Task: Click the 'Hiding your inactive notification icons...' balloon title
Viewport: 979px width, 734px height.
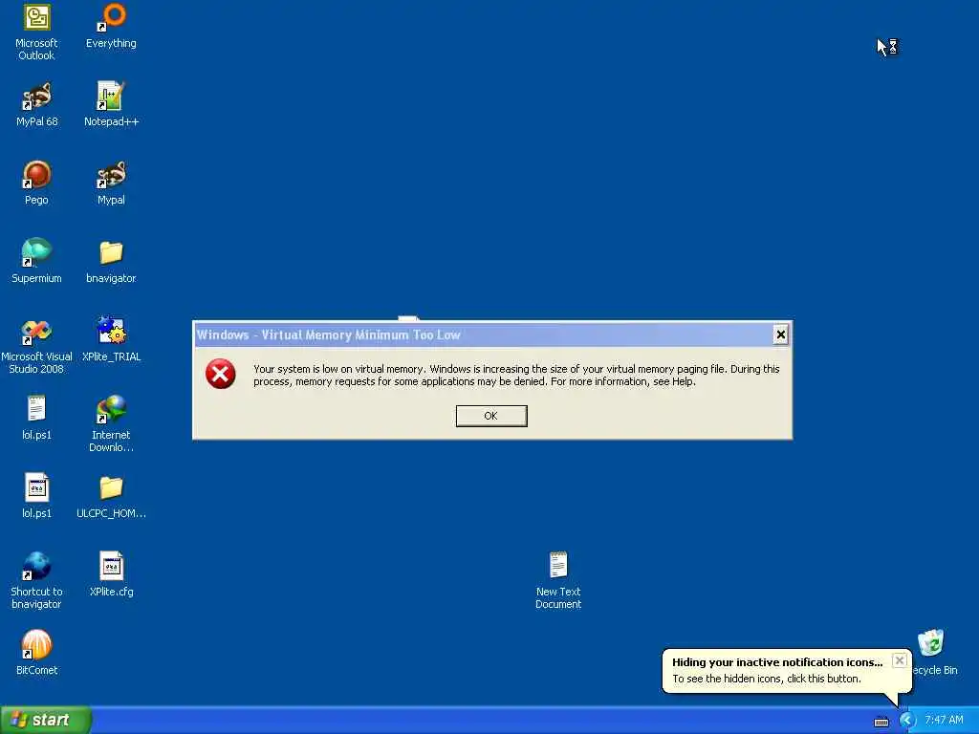Action: pyautogui.click(x=777, y=662)
